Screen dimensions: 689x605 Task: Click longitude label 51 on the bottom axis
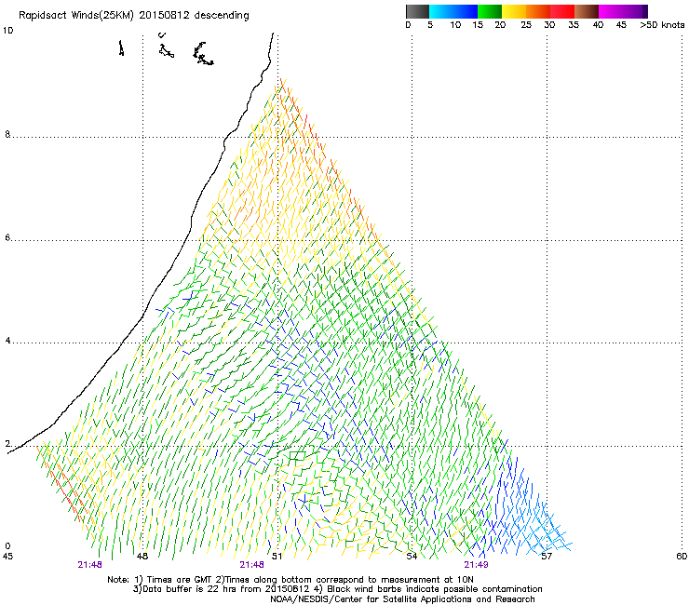[277, 557]
